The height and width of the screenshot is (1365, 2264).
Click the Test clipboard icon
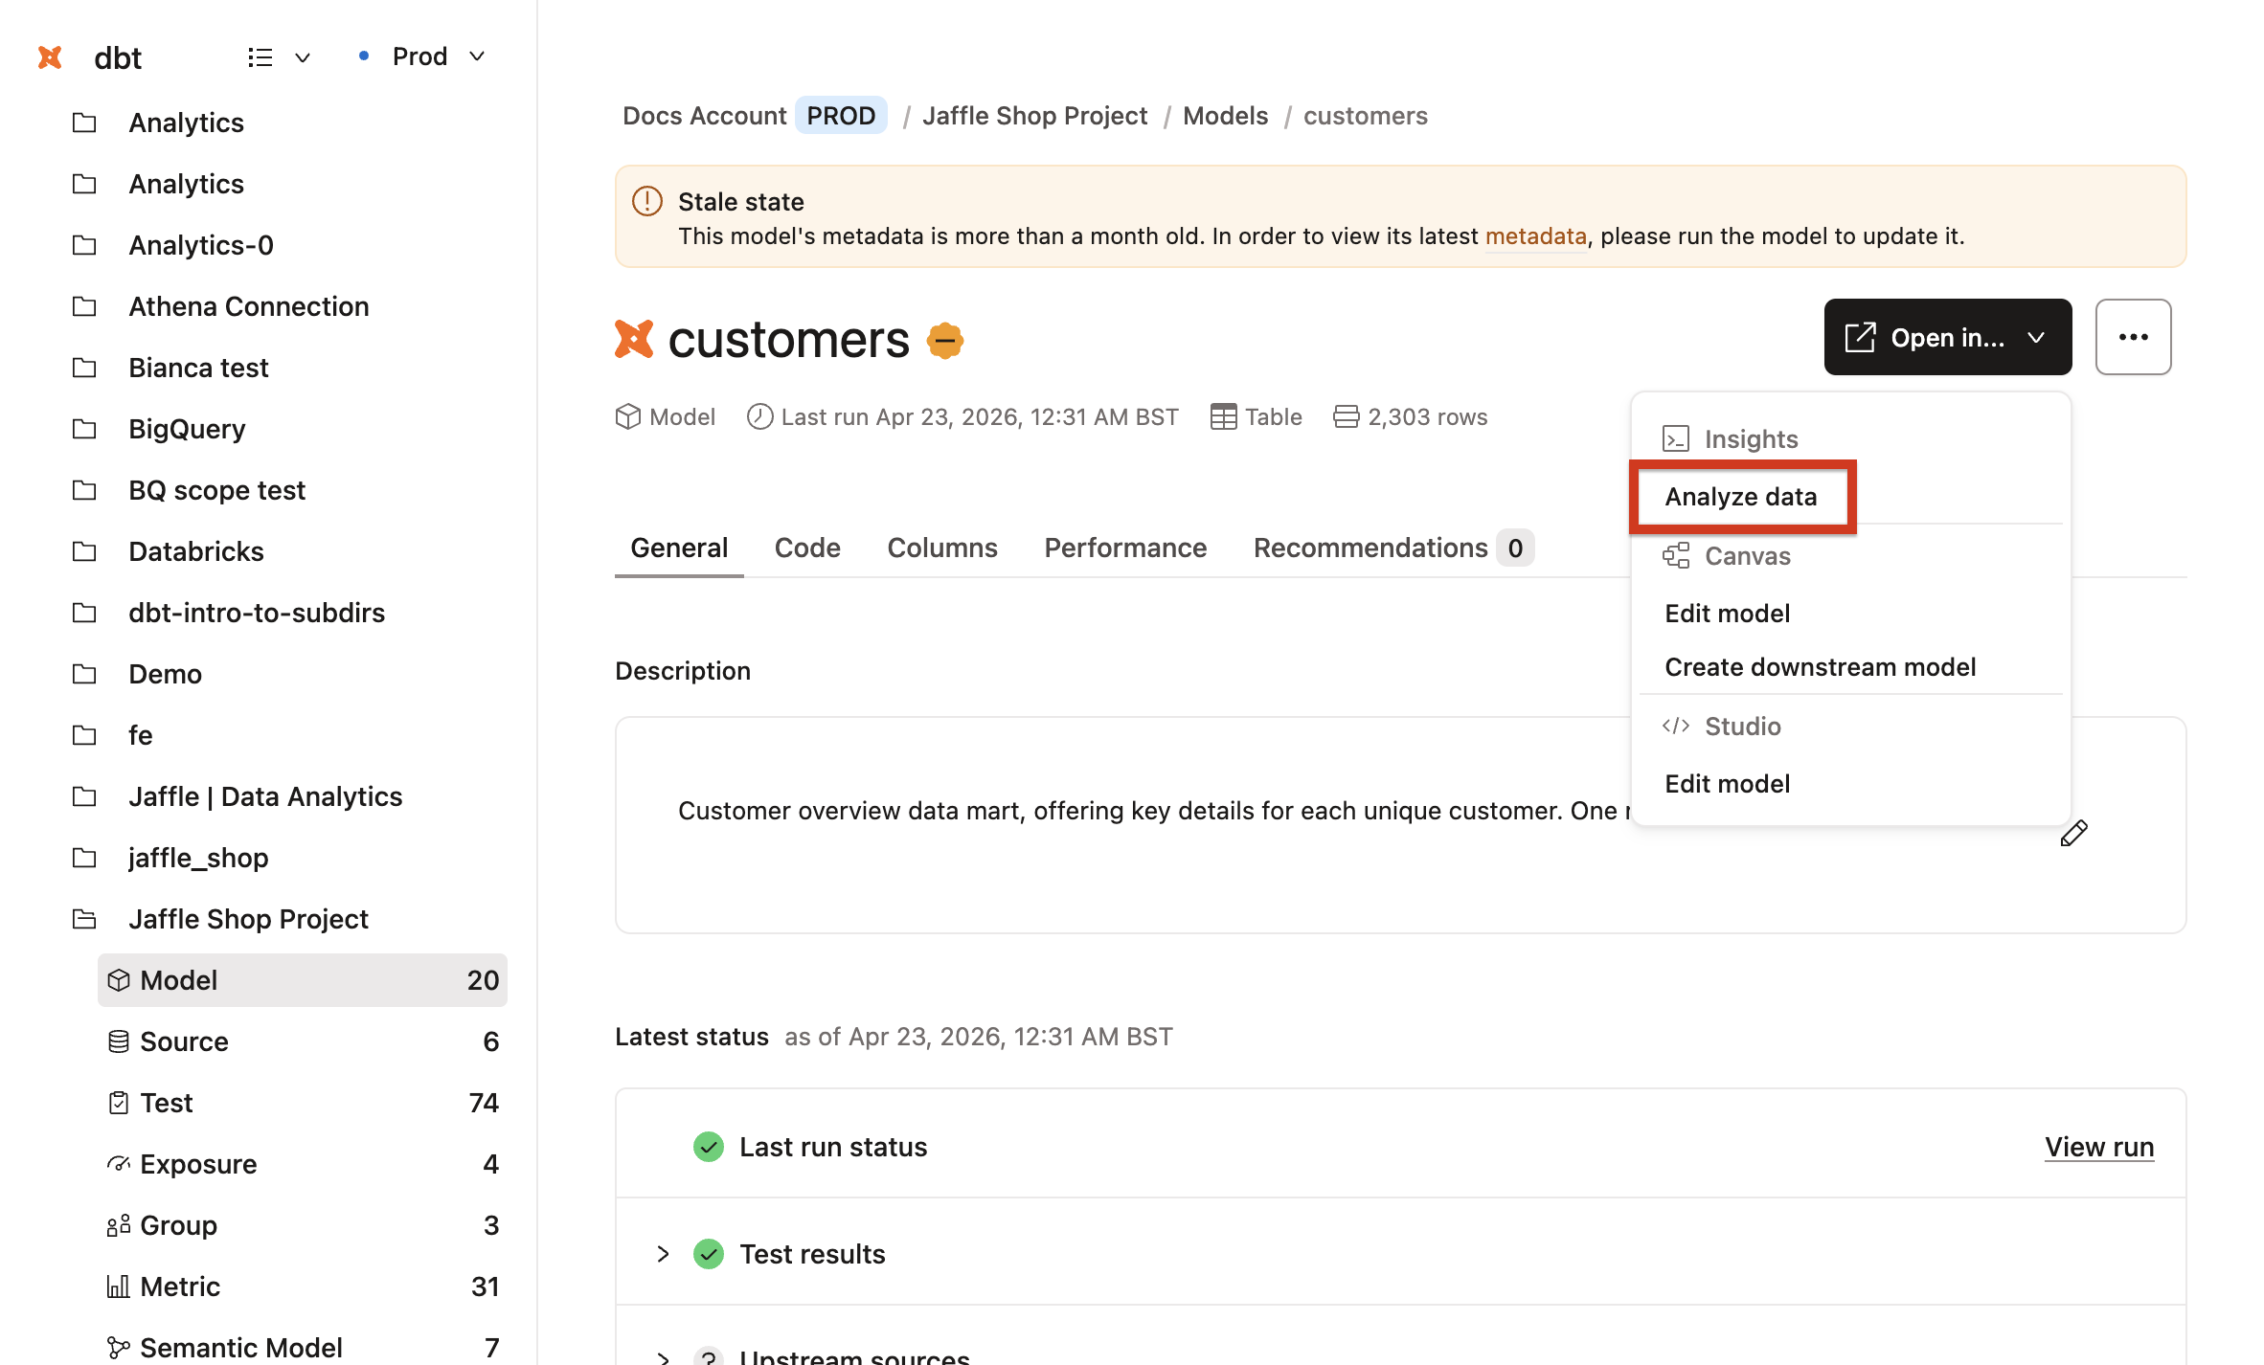tap(119, 1103)
